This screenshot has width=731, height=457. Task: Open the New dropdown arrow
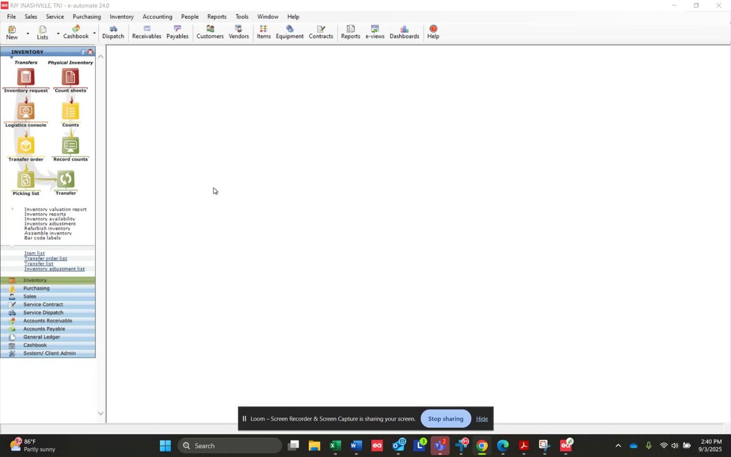pyautogui.click(x=27, y=33)
